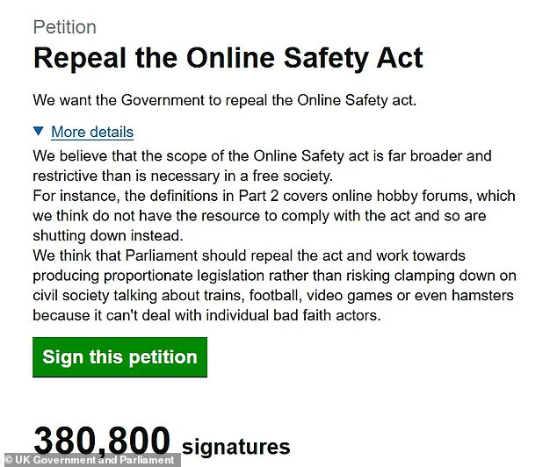The height and width of the screenshot is (467, 557).
Task: Click summary sentence 'We want the Government'
Action: pos(224,99)
